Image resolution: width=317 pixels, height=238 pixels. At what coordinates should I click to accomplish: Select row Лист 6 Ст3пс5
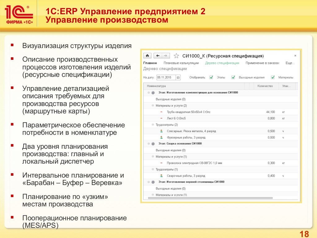tap(221, 118)
